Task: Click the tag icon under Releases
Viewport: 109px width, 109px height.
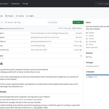Action: point(87,57)
